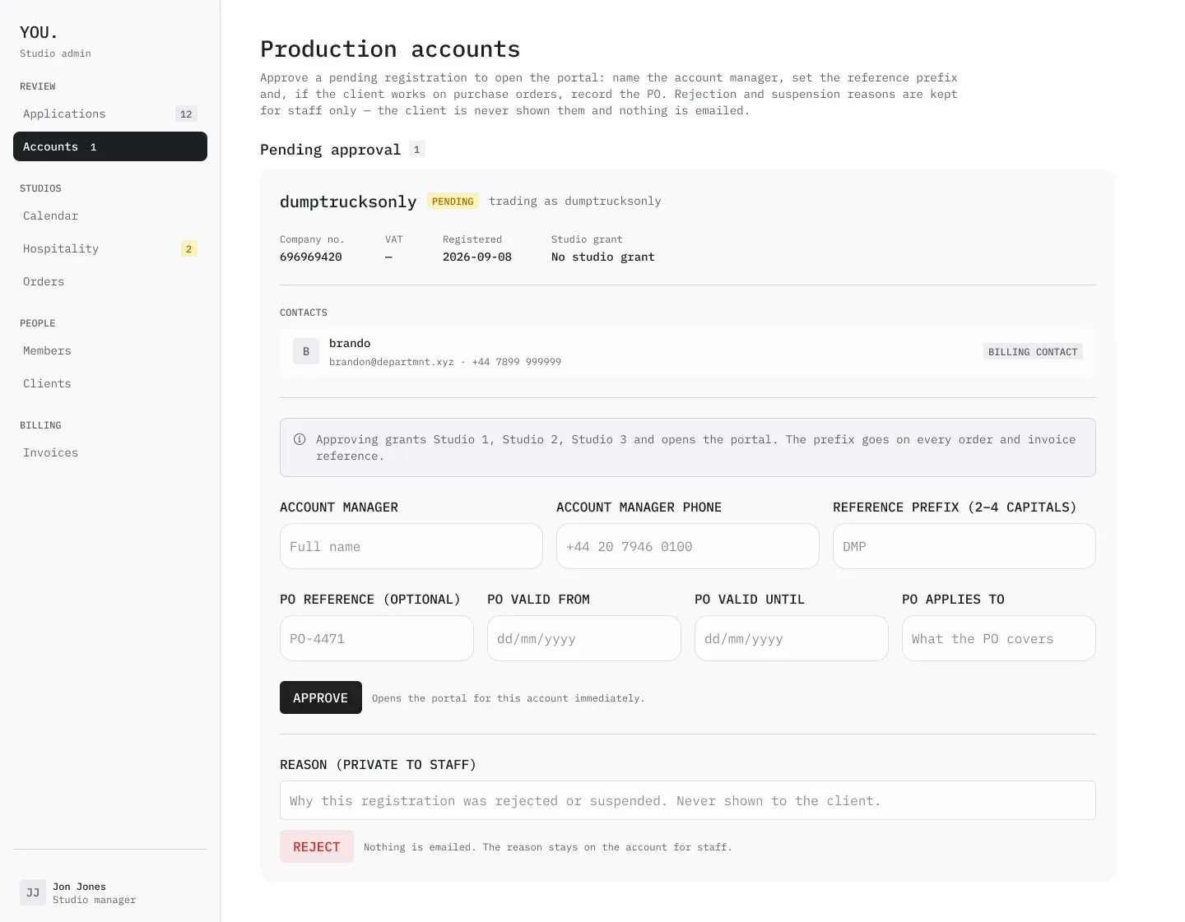
Task: Click the Pending approval count badge
Action: tap(417, 149)
